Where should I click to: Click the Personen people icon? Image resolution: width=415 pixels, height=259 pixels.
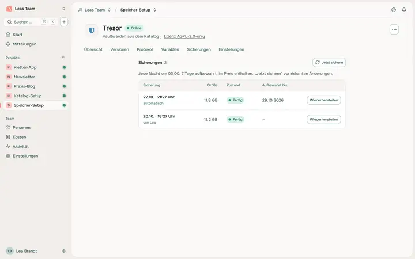tap(8, 128)
